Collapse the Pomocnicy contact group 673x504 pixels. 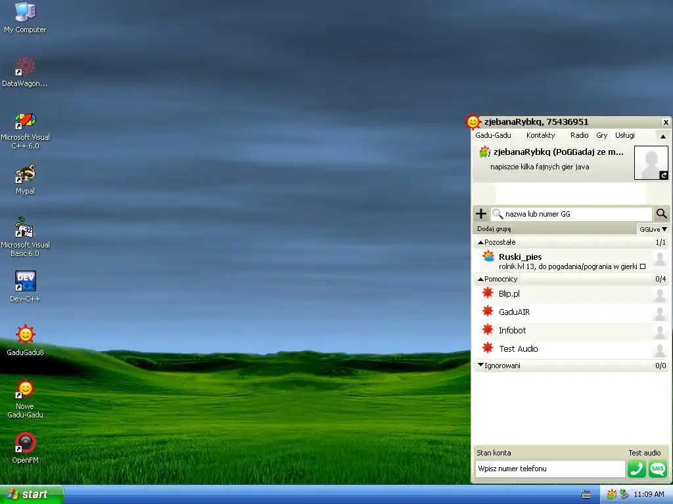click(x=480, y=280)
